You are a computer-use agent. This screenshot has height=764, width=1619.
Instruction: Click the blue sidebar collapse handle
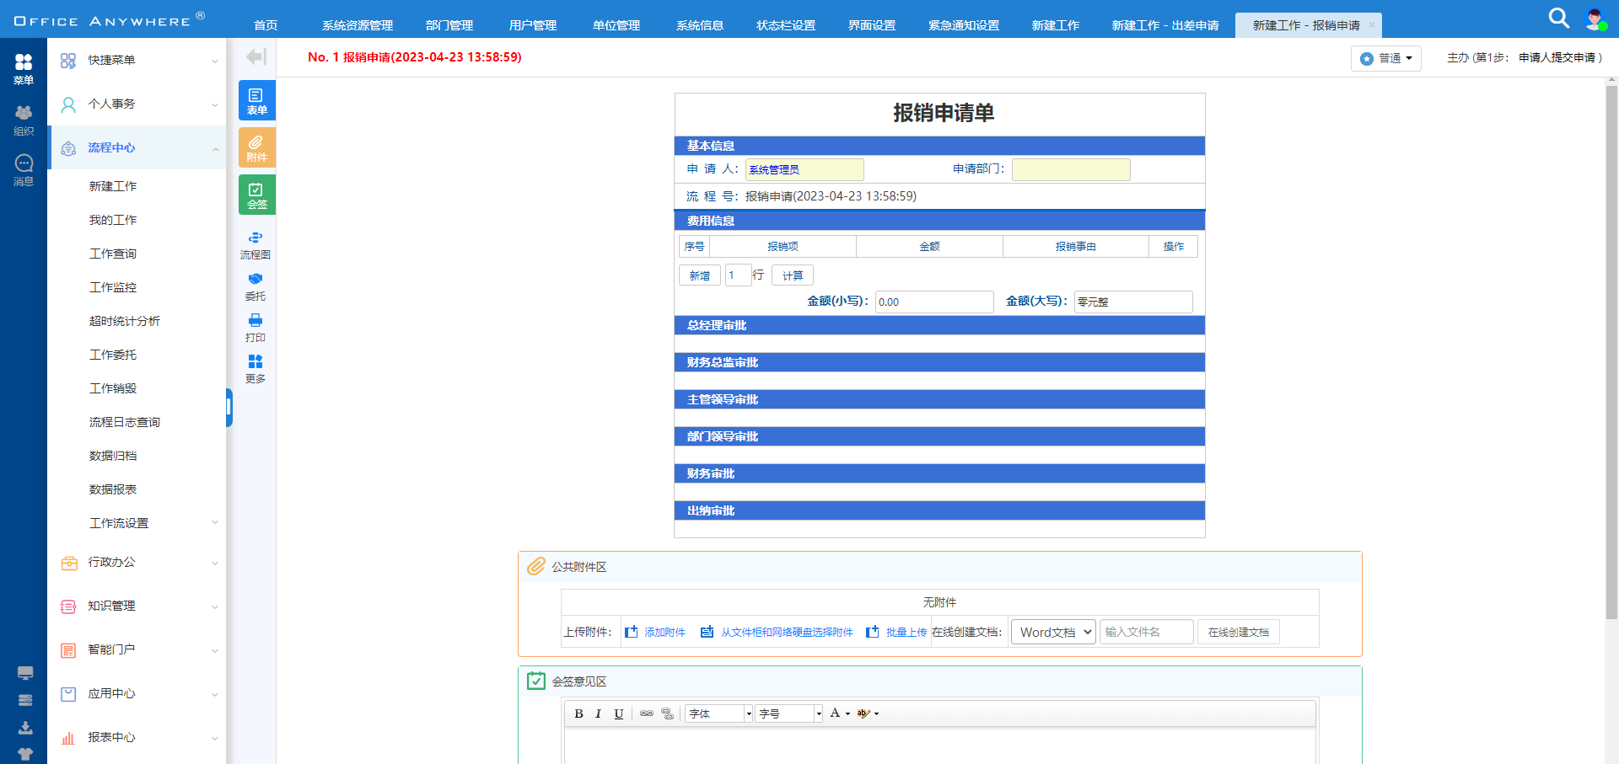click(x=229, y=408)
